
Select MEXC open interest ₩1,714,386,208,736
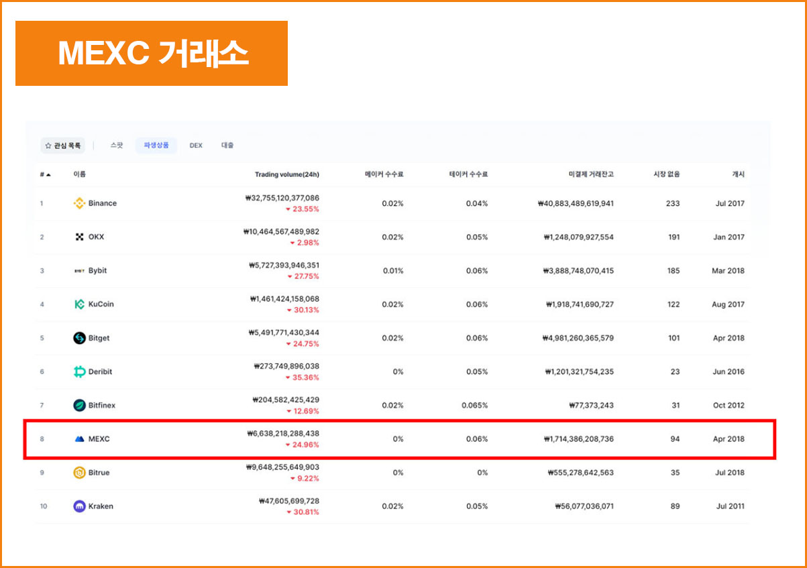click(x=579, y=439)
